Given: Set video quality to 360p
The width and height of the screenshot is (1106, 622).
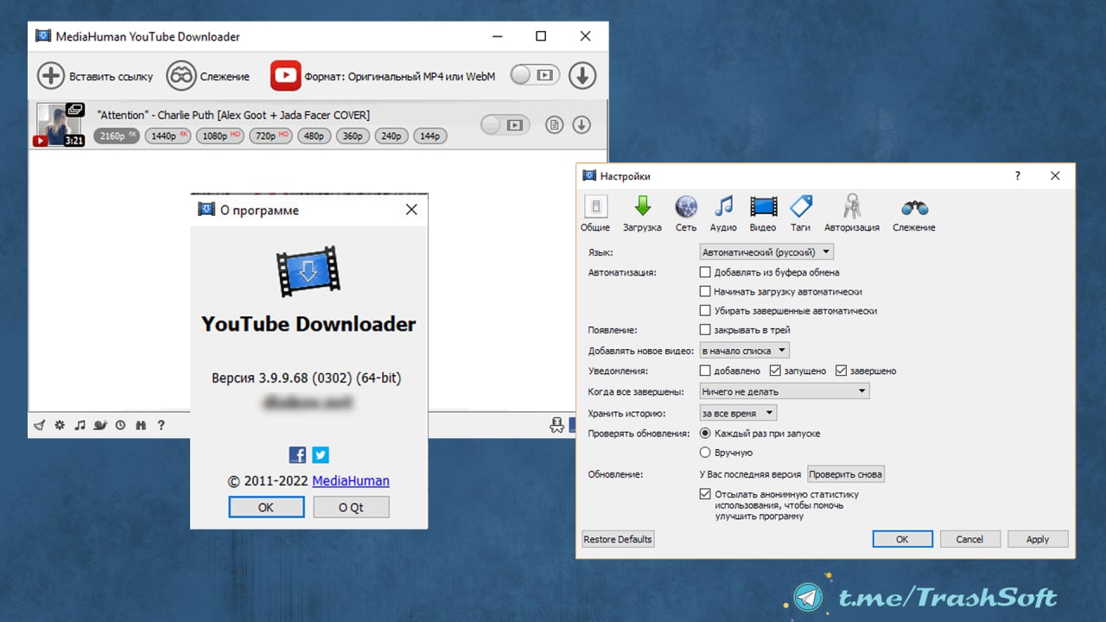Looking at the screenshot, I should pyautogui.click(x=353, y=136).
